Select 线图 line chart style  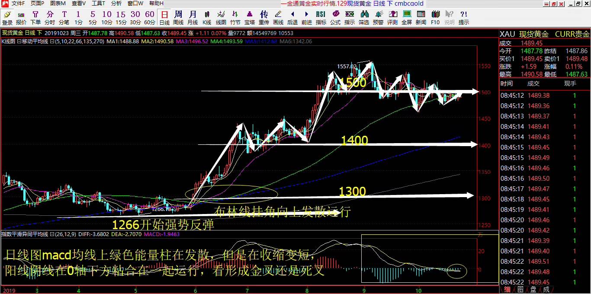click(221, 18)
